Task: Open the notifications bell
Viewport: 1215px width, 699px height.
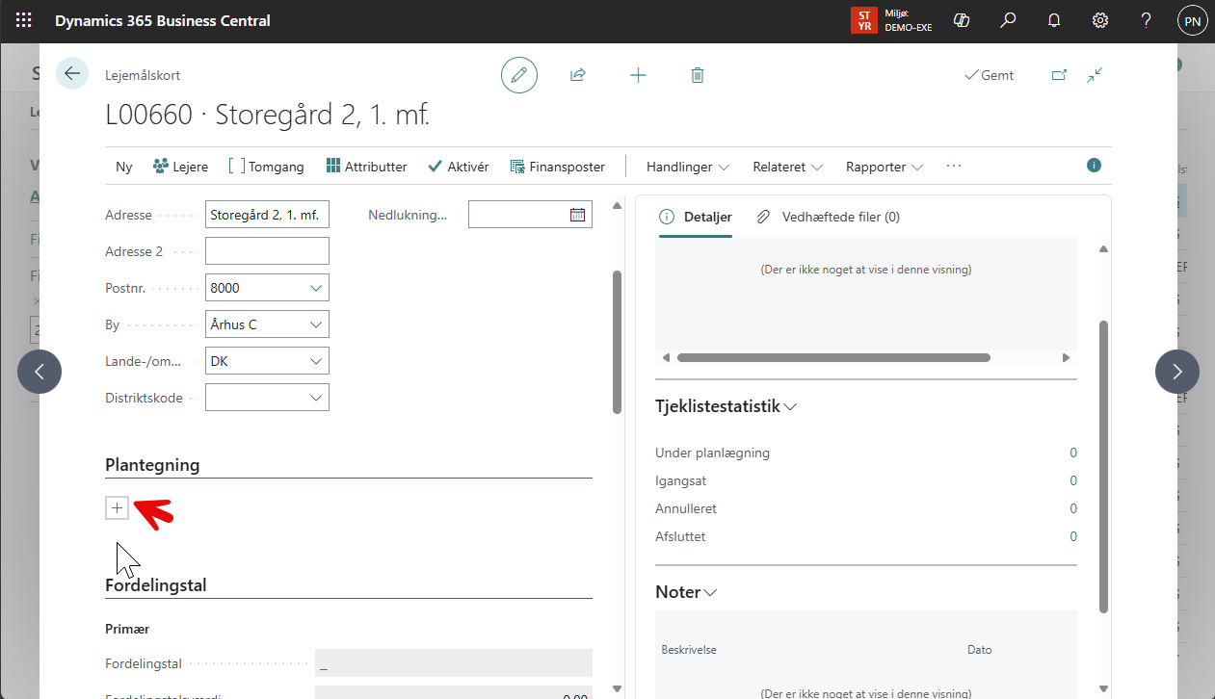Action: coord(1054,20)
